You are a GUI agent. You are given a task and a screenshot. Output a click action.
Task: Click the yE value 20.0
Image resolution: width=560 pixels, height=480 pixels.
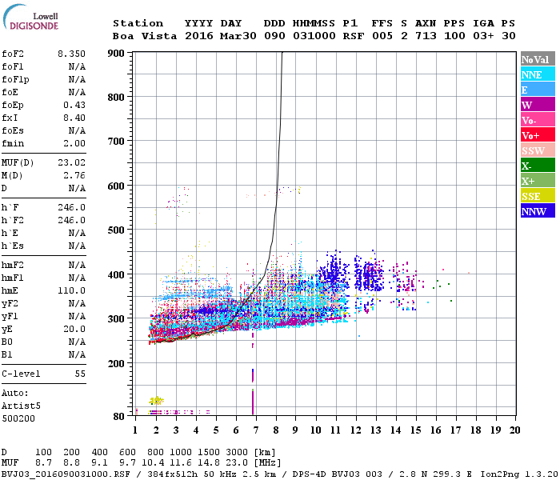pos(74,330)
